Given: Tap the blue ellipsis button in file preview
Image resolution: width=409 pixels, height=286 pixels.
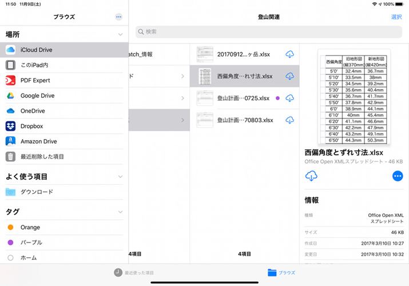Looking at the screenshot, I should [x=397, y=176].
